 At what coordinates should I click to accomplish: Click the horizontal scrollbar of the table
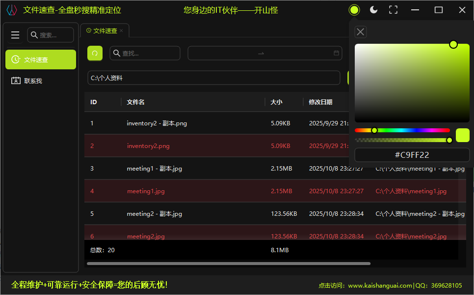(229, 264)
